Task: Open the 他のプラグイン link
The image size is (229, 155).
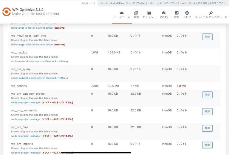Action: tap(217, 3)
